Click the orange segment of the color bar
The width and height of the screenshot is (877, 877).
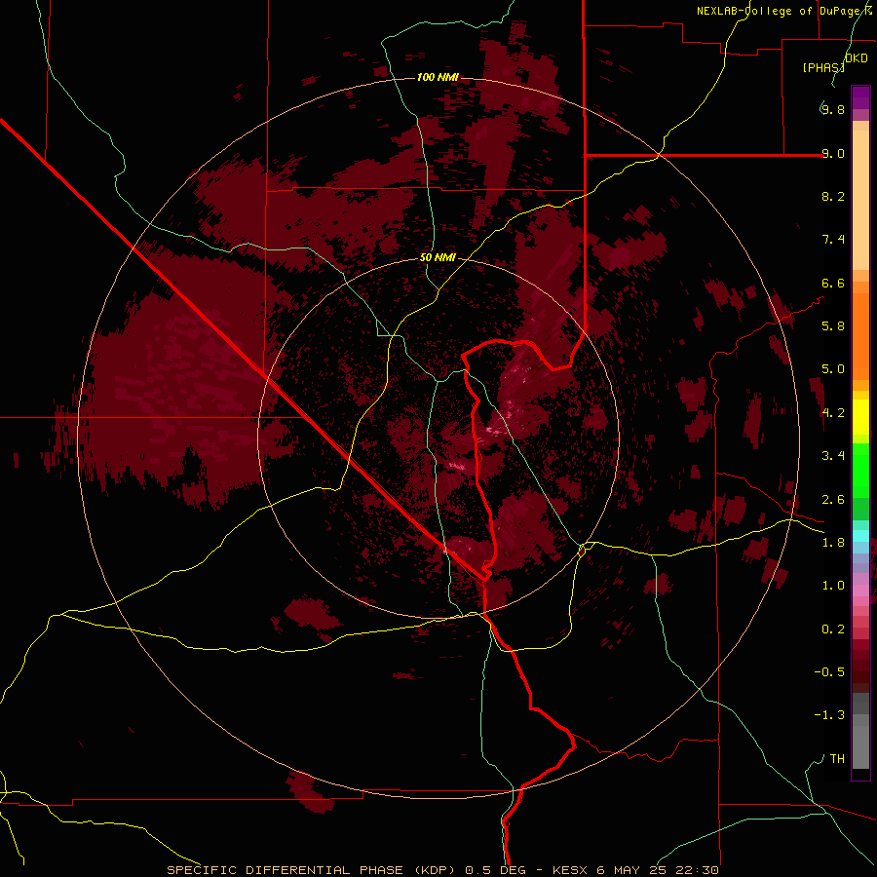pos(860,336)
